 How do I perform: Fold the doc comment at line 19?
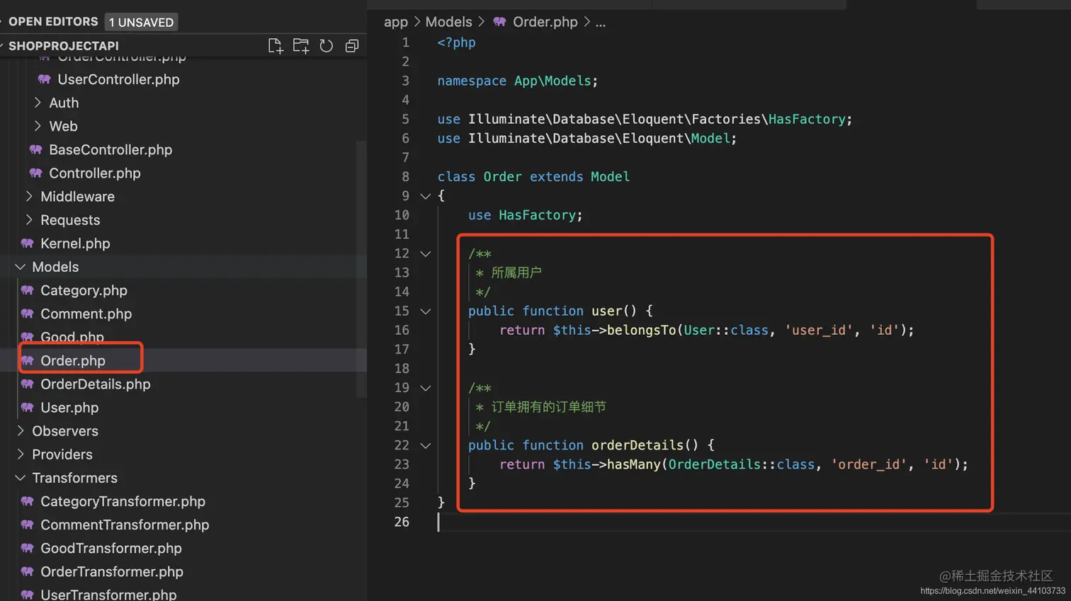(x=426, y=388)
